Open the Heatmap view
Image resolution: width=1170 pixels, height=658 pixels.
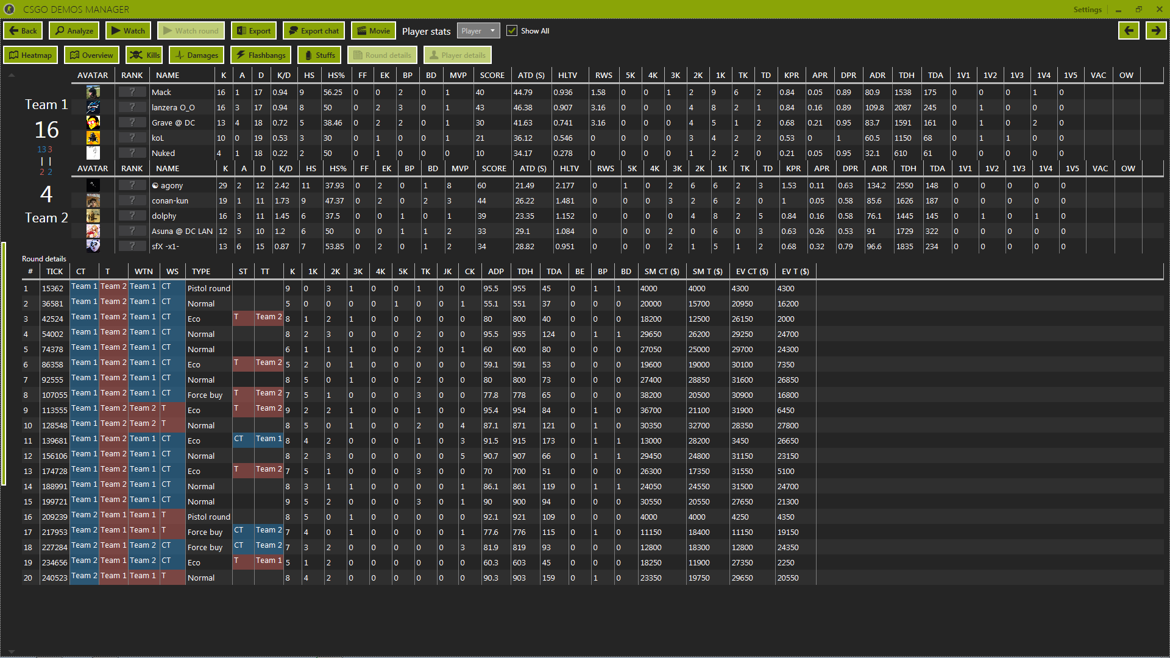point(30,55)
